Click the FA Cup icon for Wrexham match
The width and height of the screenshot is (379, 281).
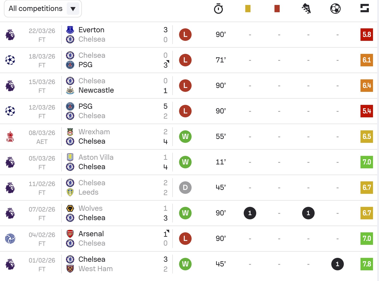point(10,137)
